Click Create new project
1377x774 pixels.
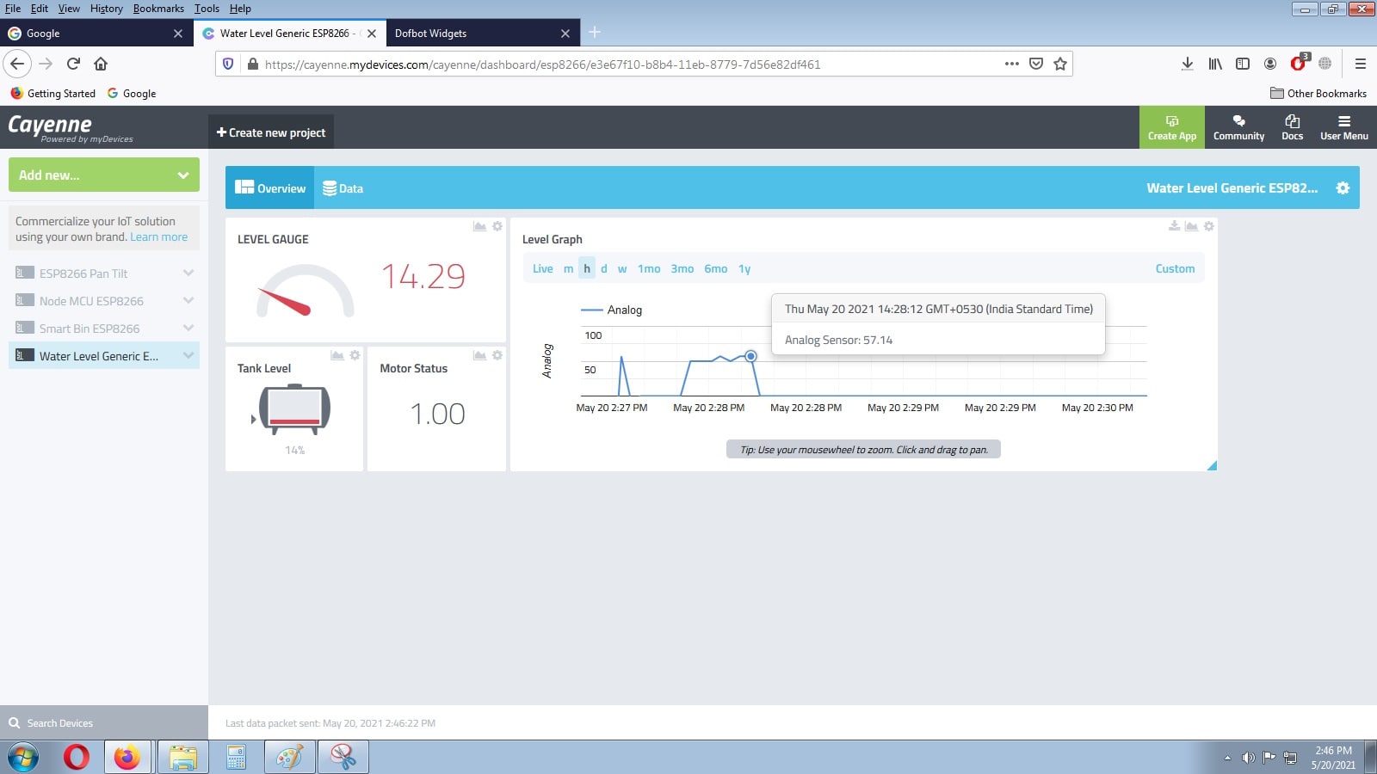pos(271,132)
